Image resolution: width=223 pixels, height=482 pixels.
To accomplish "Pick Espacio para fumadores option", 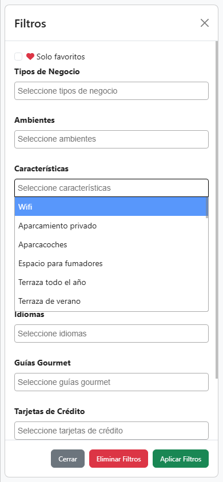I will click(110, 263).
